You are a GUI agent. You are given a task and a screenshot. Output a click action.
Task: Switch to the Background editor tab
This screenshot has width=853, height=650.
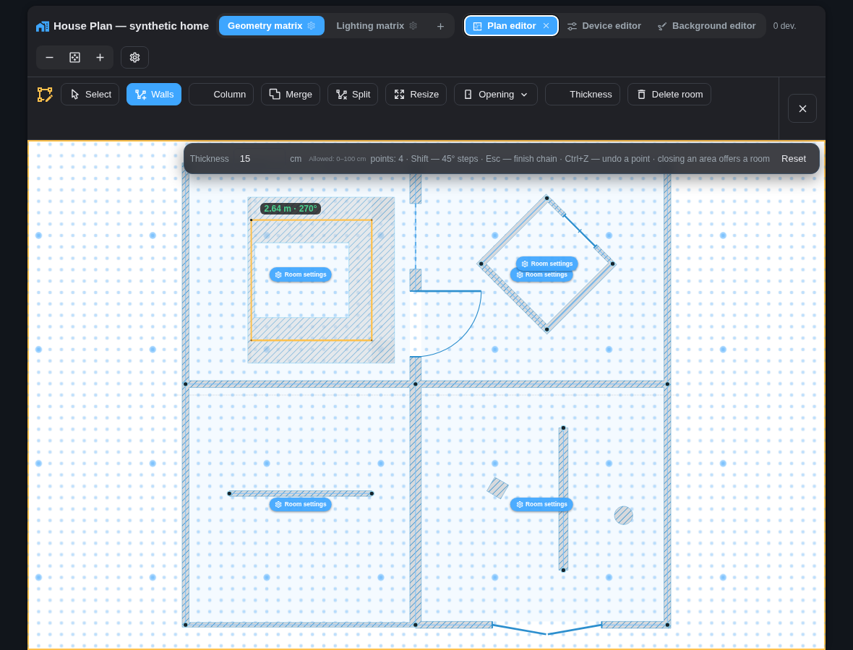coord(707,25)
